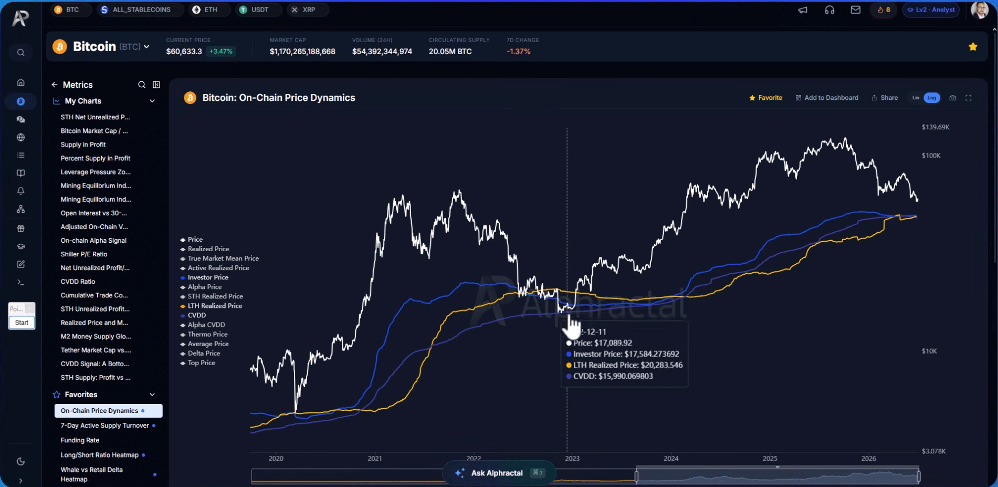Click the Share button
This screenshot has width=998, height=487.
pos(885,98)
